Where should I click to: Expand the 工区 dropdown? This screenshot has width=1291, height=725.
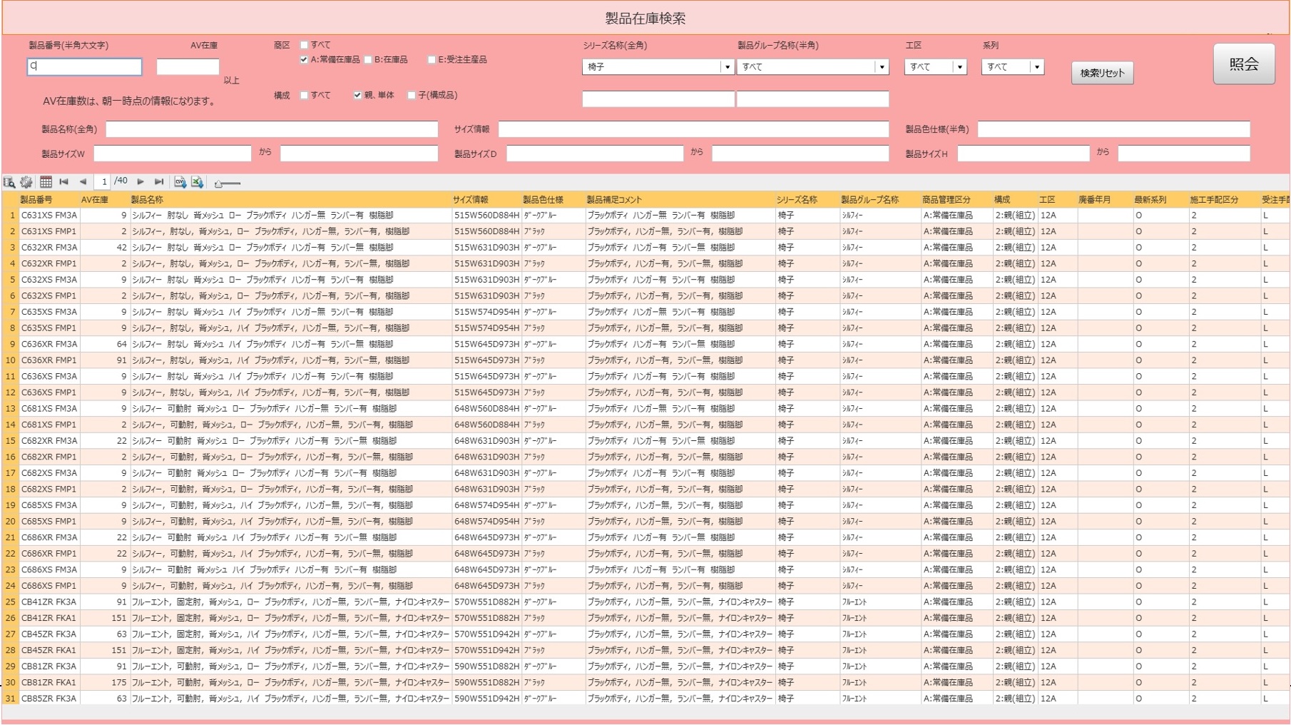pos(935,67)
